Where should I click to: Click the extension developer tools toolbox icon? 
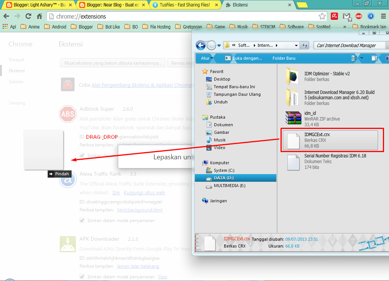coord(67,84)
